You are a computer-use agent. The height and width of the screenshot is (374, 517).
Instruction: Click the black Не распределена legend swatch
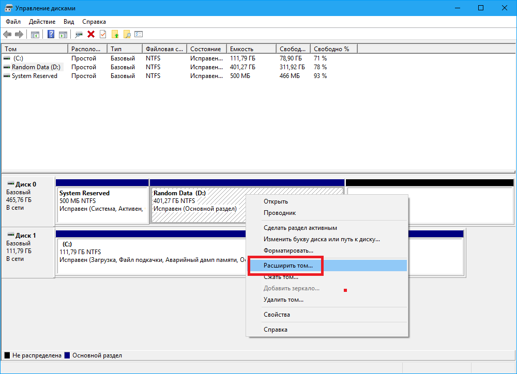click(x=7, y=355)
